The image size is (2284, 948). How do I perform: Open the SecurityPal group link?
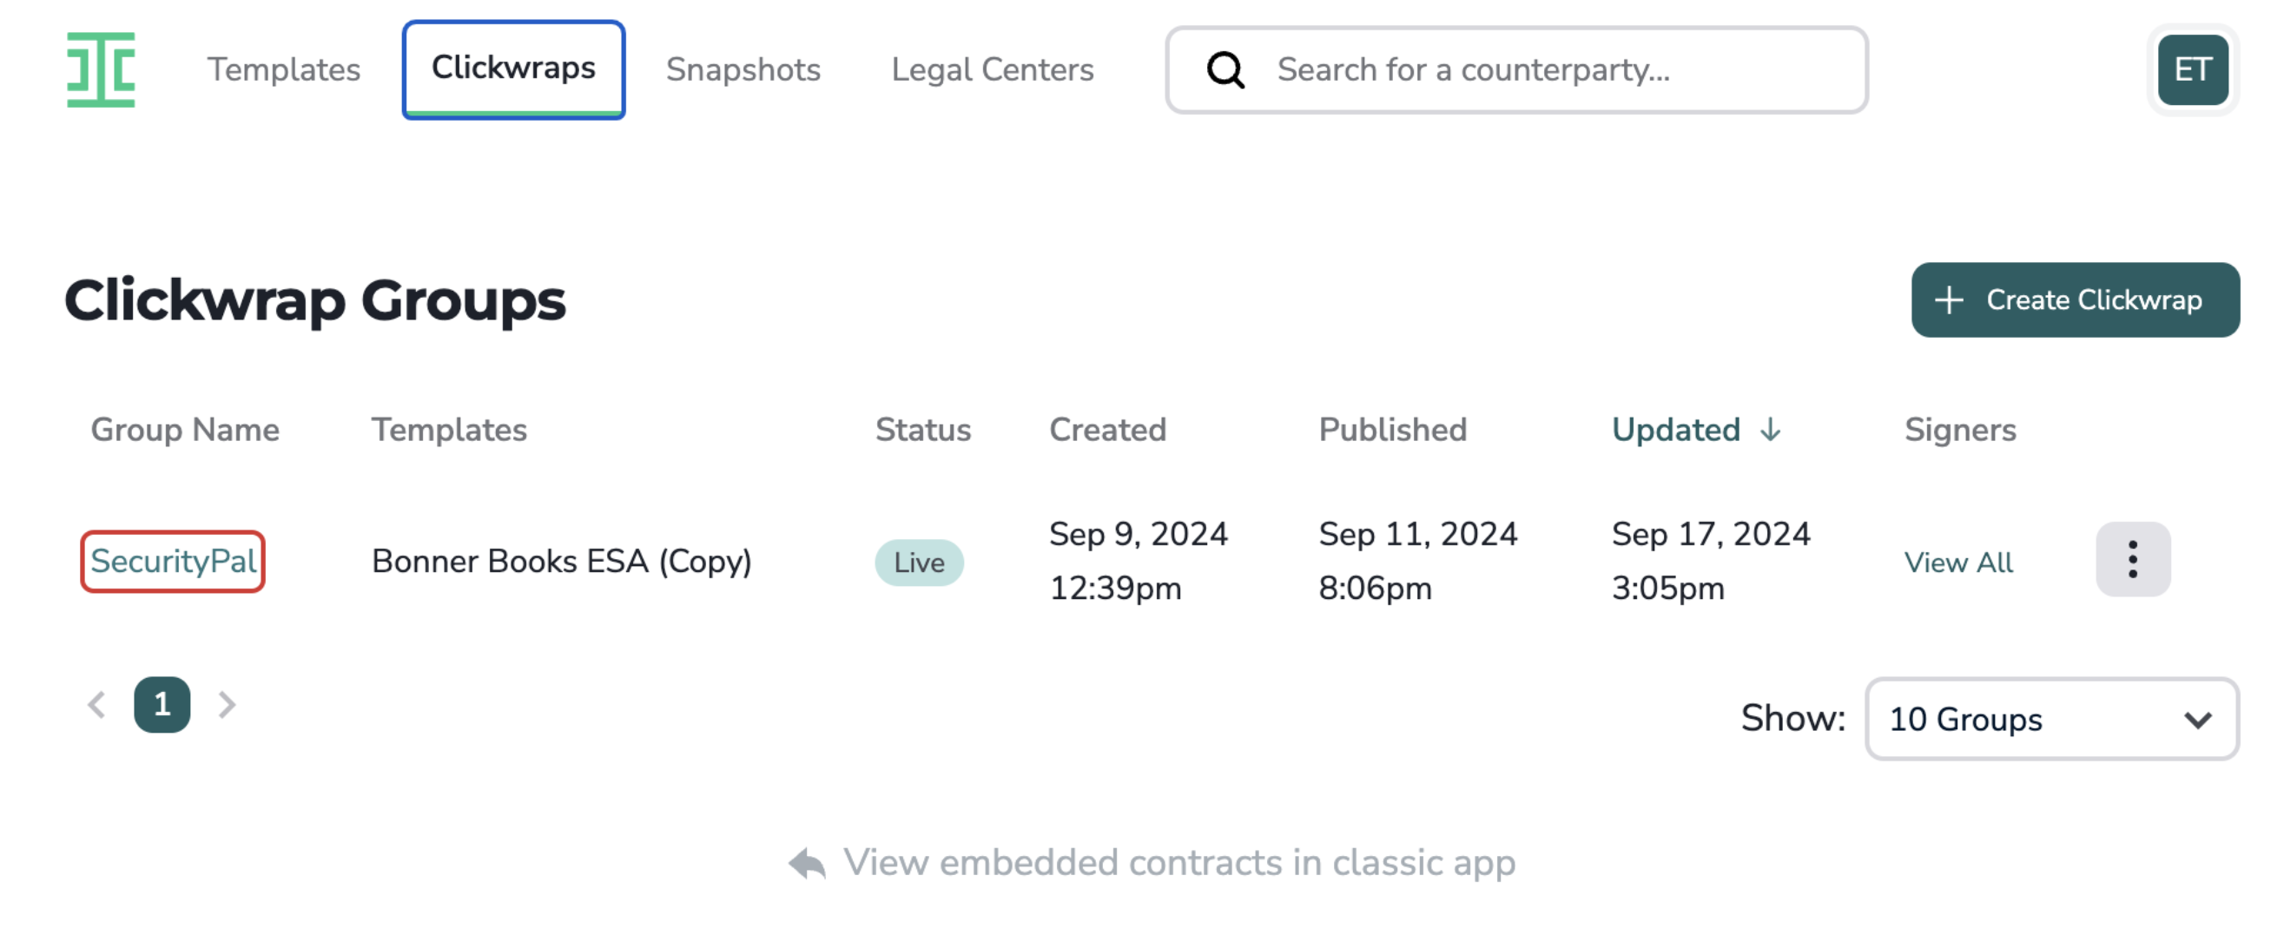click(173, 562)
